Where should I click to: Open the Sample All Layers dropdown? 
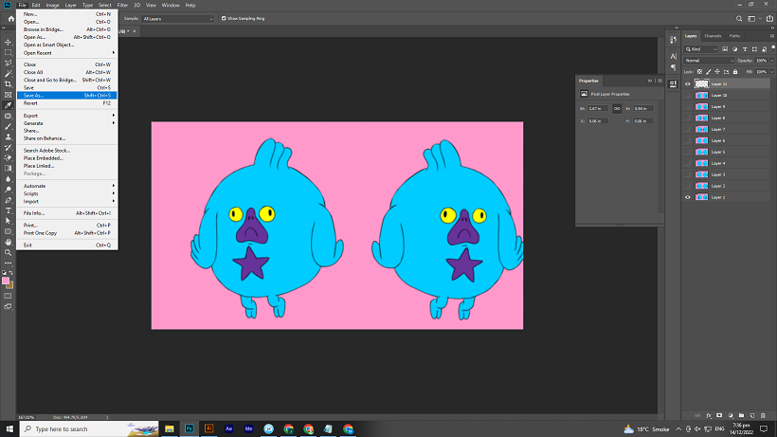(x=177, y=19)
